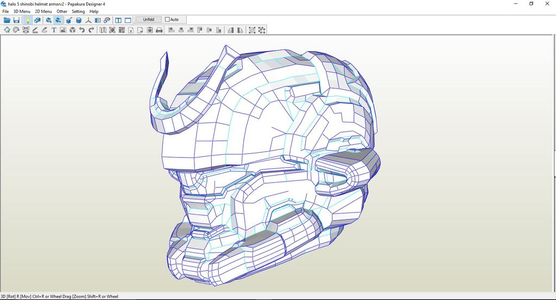Select the edit flaps pencil tool
556x300 pixels.
point(35,30)
